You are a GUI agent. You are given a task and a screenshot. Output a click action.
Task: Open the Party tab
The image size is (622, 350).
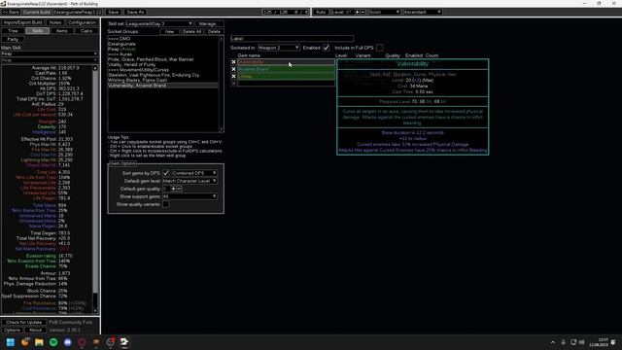click(x=13, y=39)
